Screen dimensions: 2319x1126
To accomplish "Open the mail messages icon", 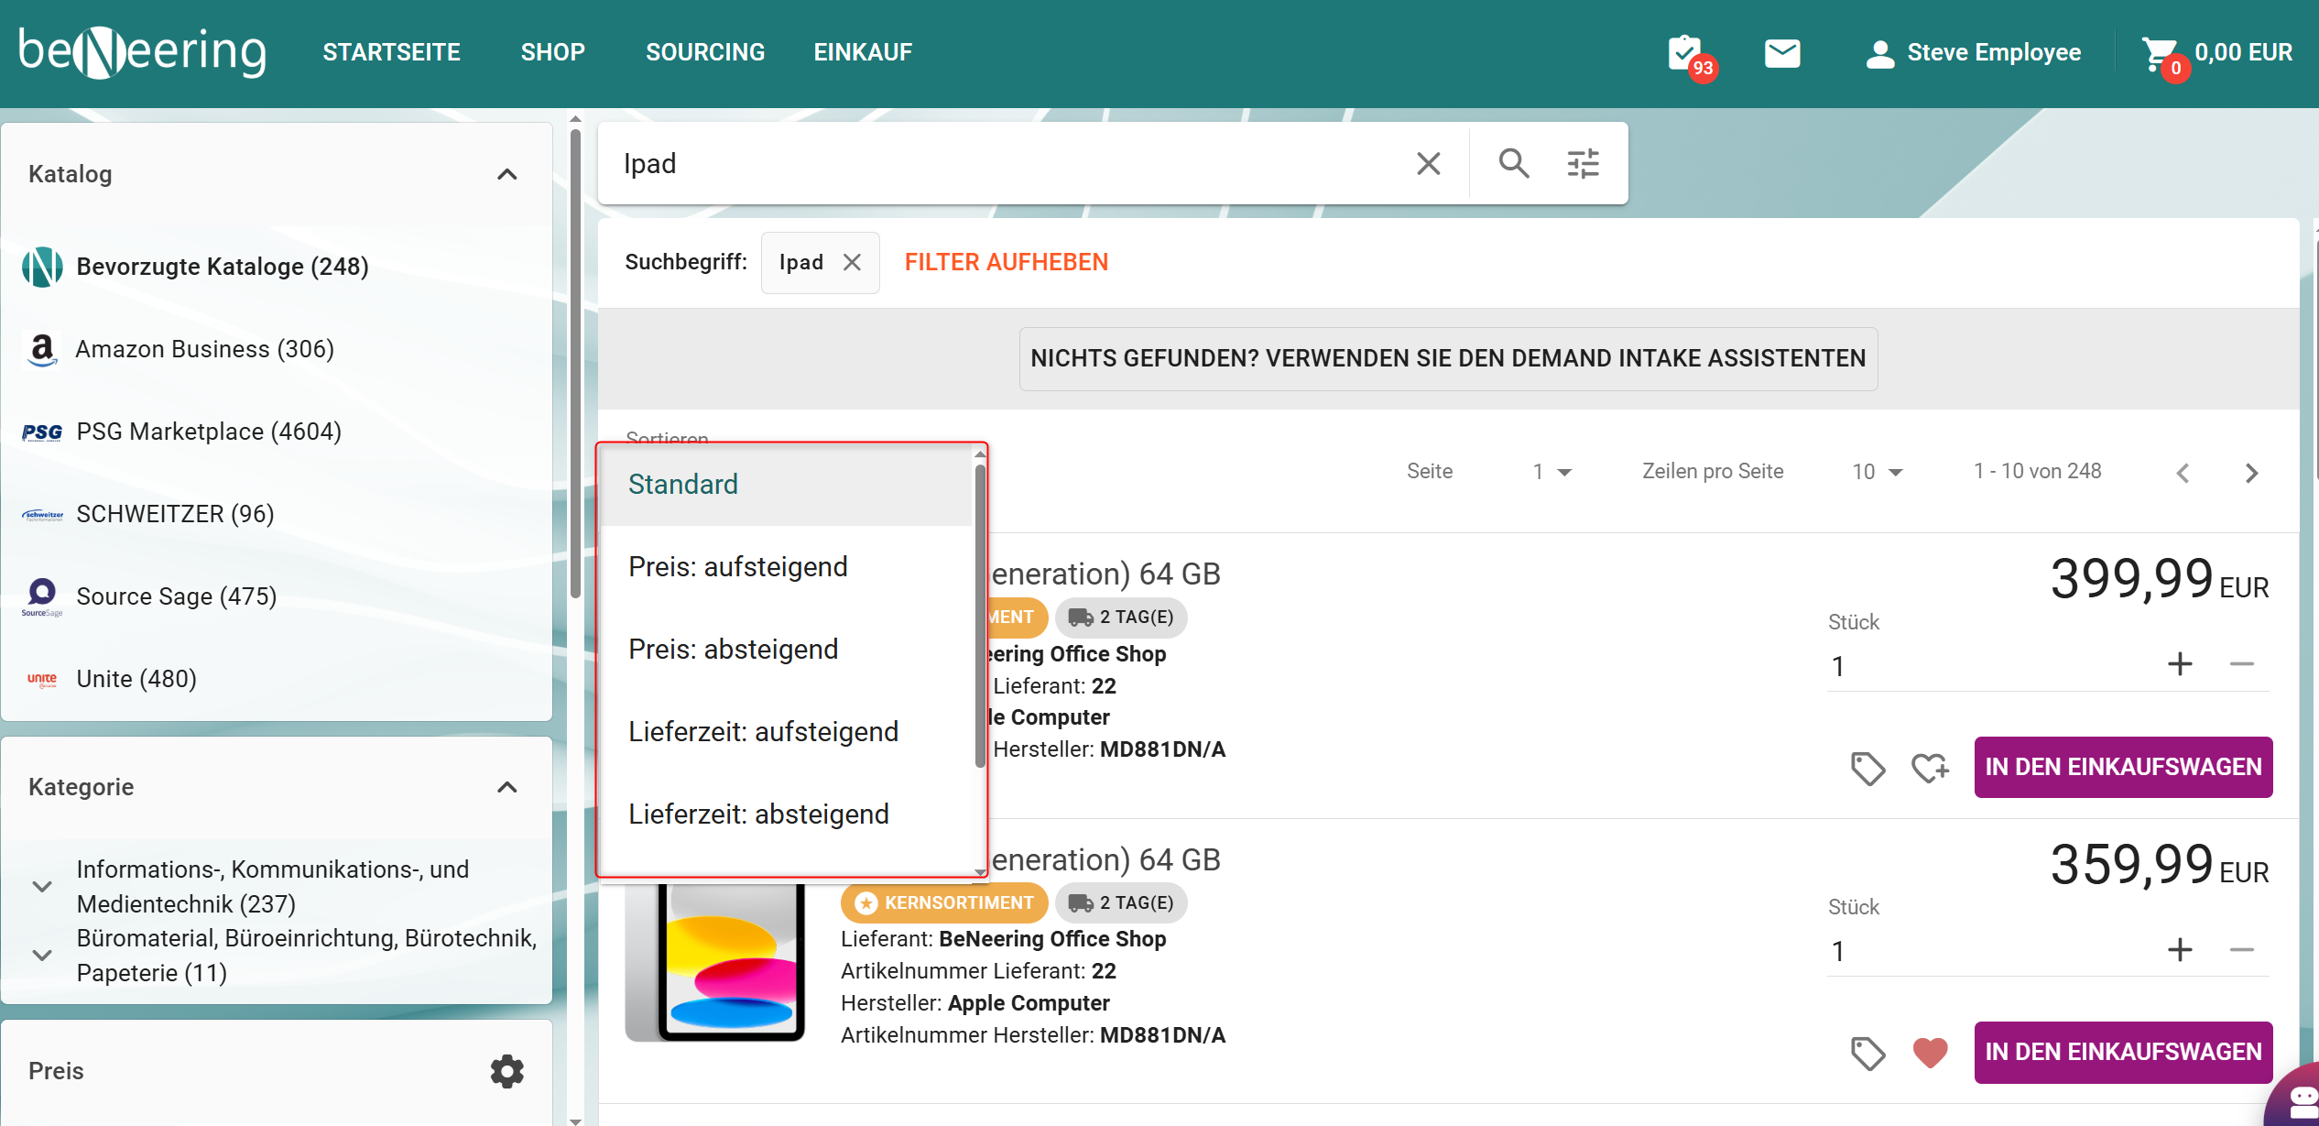I will [1782, 53].
